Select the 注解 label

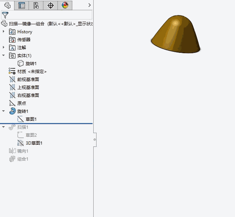pyautogui.click(x=22, y=48)
